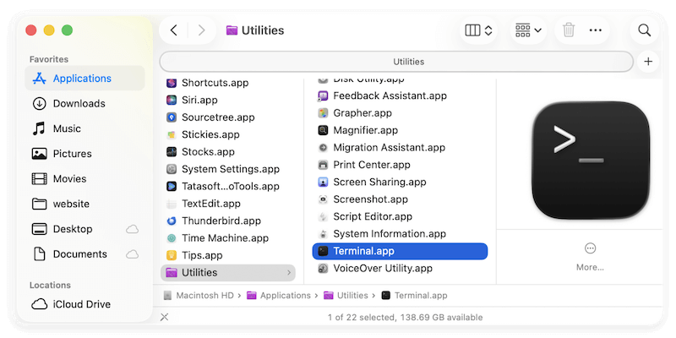This screenshot has height=338, width=676.
Task: Switch view using the column view icon
Action: (x=472, y=30)
